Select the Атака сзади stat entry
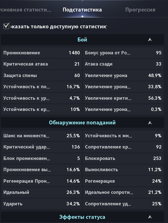The image size is (168, 223). 123,64
